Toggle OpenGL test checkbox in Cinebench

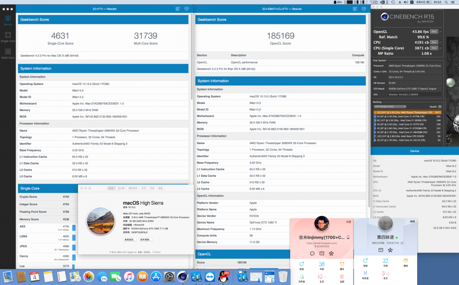(441, 31)
